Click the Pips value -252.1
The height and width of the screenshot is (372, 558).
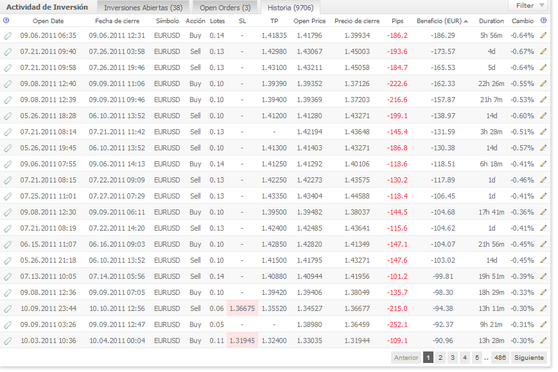[397, 324]
